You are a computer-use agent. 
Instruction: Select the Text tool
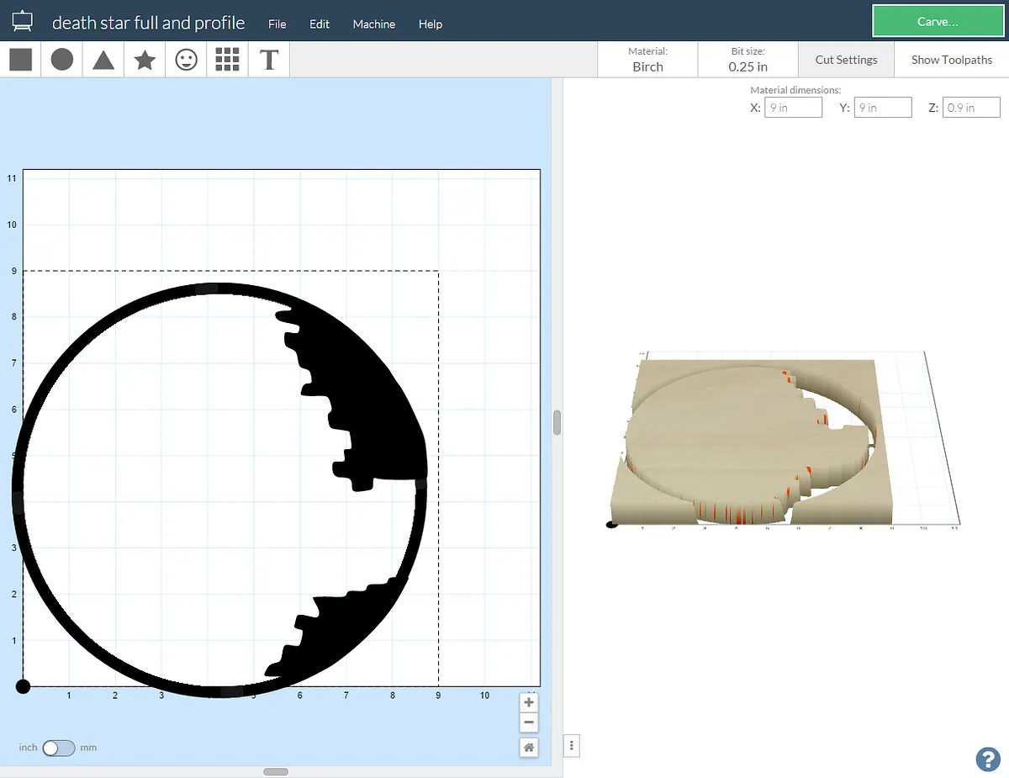coord(269,60)
